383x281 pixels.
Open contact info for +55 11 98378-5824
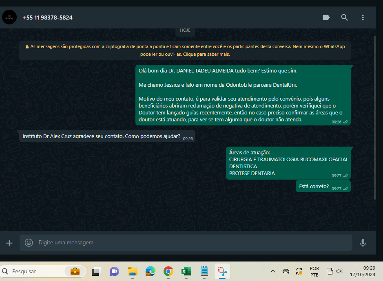(x=47, y=18)
